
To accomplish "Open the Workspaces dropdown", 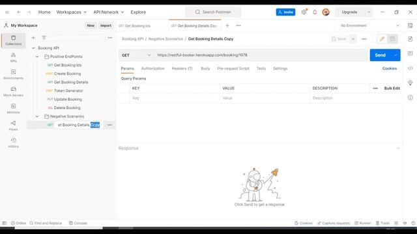I will click(x=71, y=12).
